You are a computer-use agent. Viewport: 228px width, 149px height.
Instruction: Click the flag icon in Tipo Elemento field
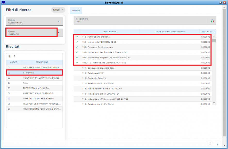213,21
